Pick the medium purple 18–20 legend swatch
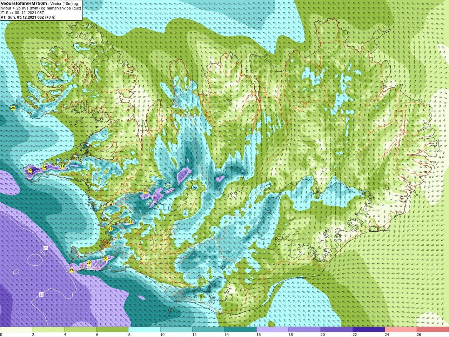This screenshot has height=337, width=449. [305, 329]
